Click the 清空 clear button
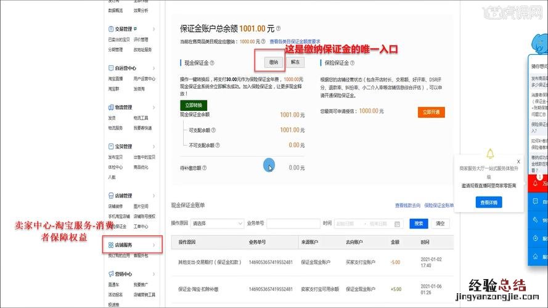 coord(440,224)
